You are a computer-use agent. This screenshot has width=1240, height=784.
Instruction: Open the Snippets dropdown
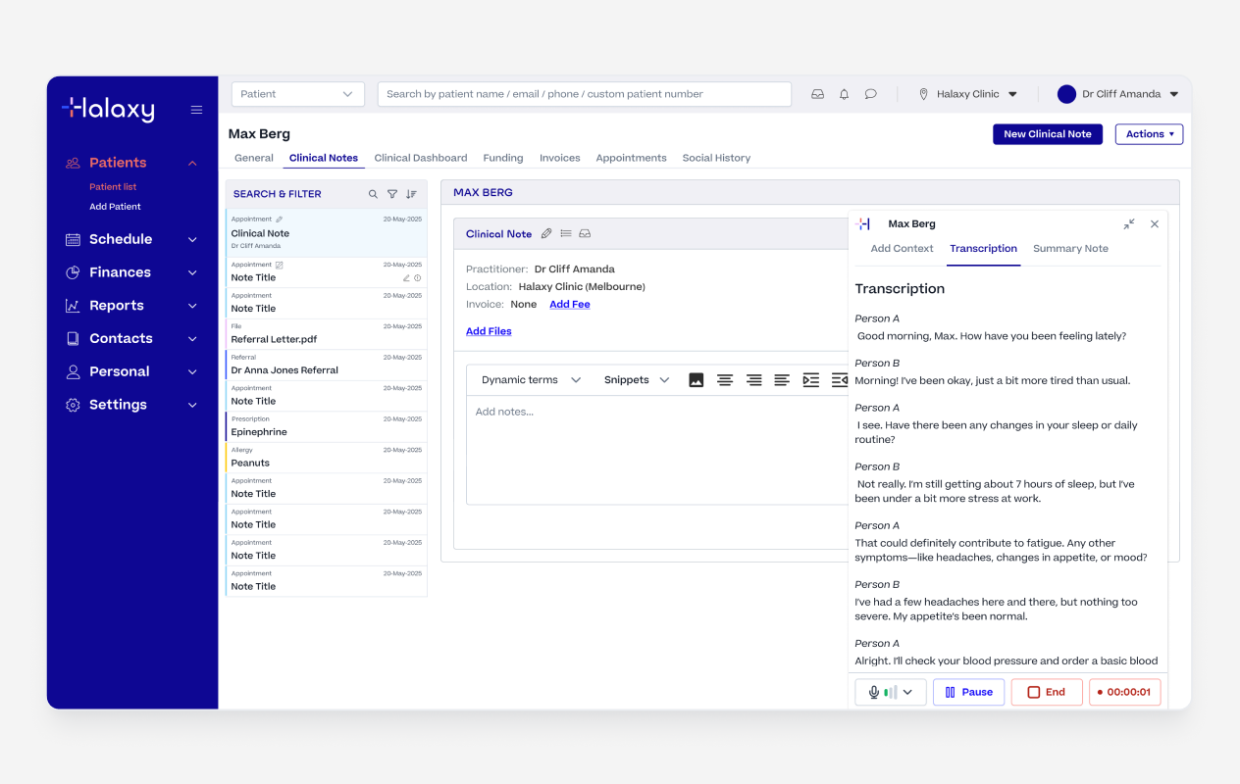(637, 380)
